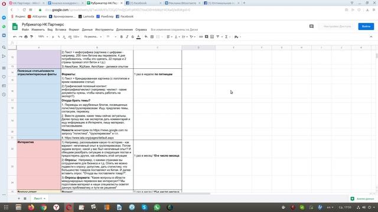Open the input tools dropdown
This screenshot has height=212, width=378.
[x=237, y=37]
